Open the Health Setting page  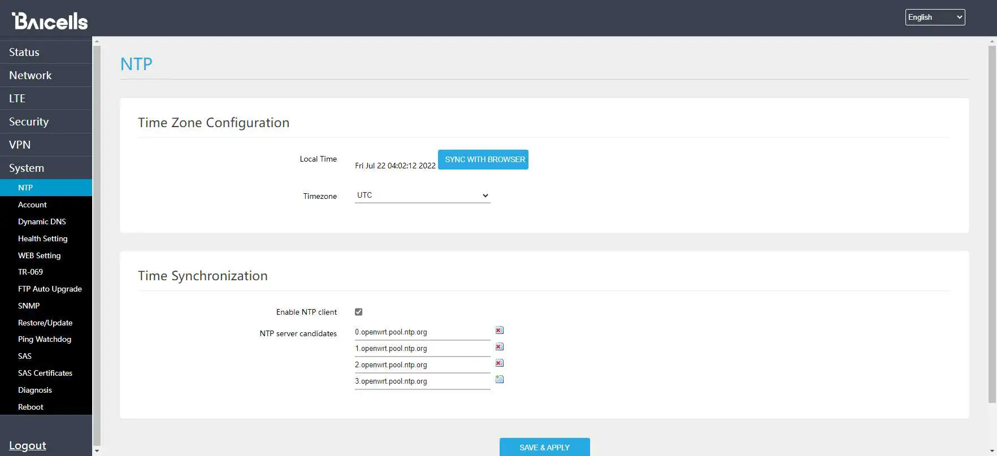click(46, 238)
